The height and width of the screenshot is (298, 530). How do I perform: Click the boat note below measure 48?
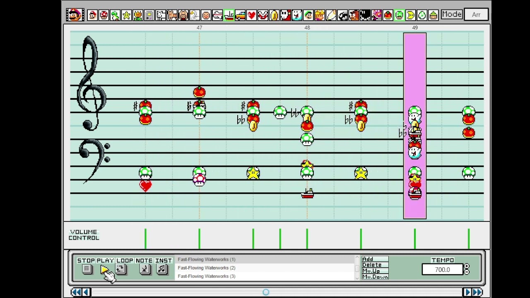(307, 193)
